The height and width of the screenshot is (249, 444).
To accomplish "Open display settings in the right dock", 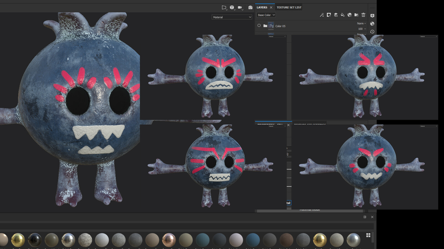I will pos(372,15).
